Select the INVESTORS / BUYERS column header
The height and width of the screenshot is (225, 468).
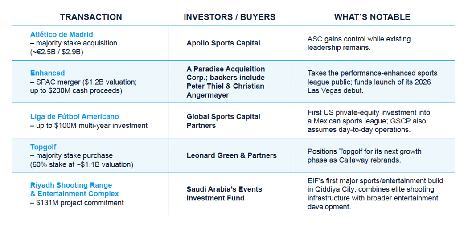[x=229, y=17]
